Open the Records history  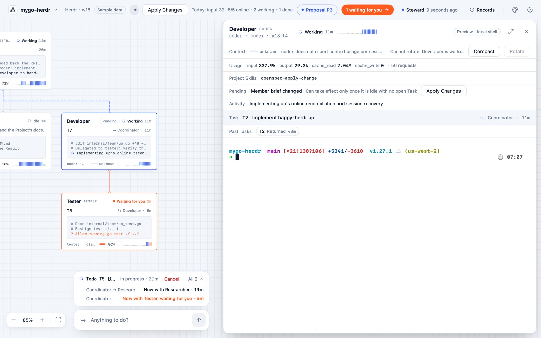pyautogui.click(x=483, y=10)
